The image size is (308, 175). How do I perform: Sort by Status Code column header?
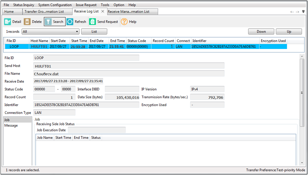[137, 41]
